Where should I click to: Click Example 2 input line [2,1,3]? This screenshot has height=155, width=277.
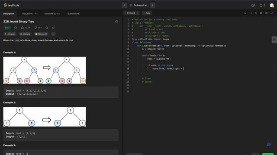[x=20, y=133]
